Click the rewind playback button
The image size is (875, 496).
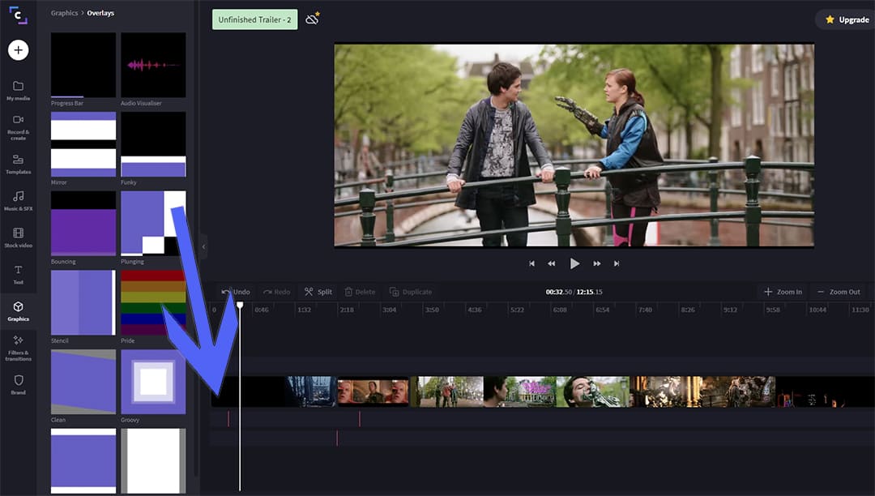point(552,263)
